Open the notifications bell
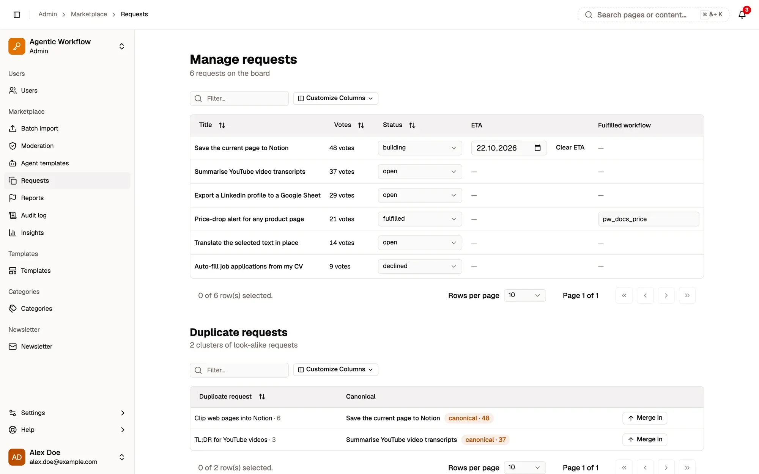The image size is (759, 474). click(742, 14)
